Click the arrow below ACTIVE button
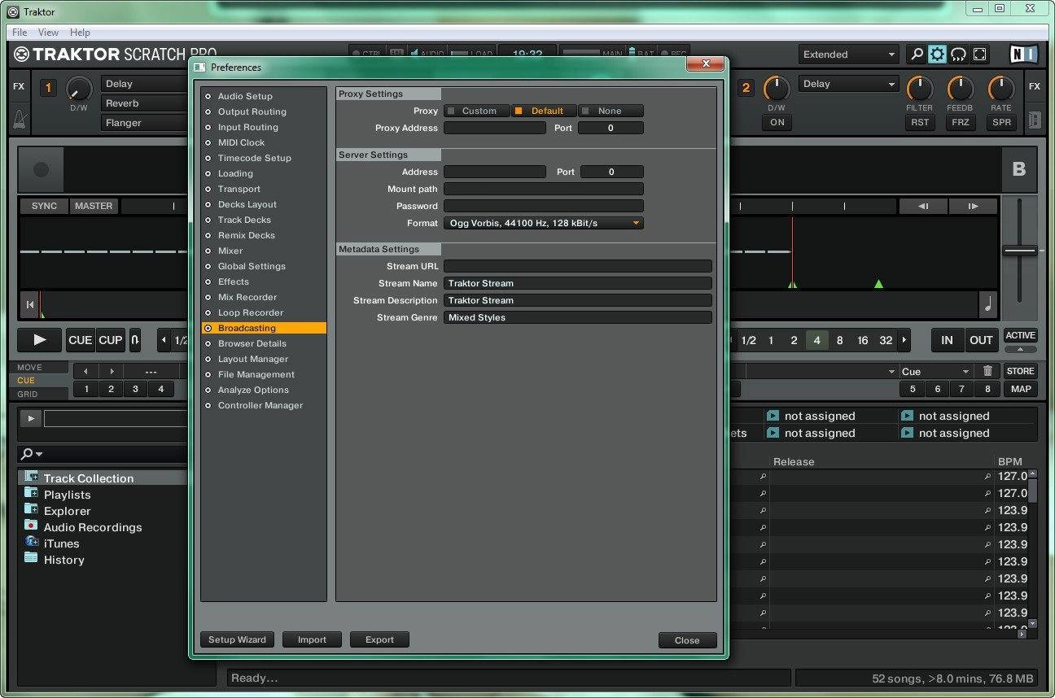This screenshot has width=1055, height=698. click(x=1020, y=349)
